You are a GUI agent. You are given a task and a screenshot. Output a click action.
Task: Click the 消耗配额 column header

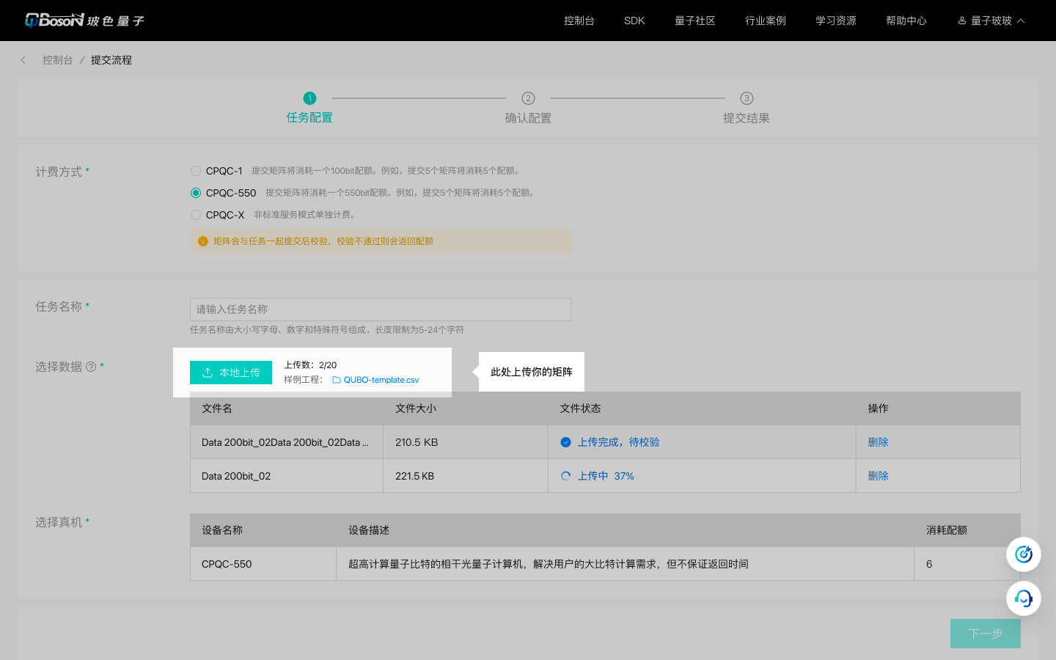[x=947, y=530]
